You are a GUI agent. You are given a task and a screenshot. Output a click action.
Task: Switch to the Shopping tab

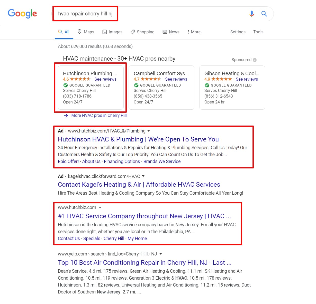click(142, 32)
